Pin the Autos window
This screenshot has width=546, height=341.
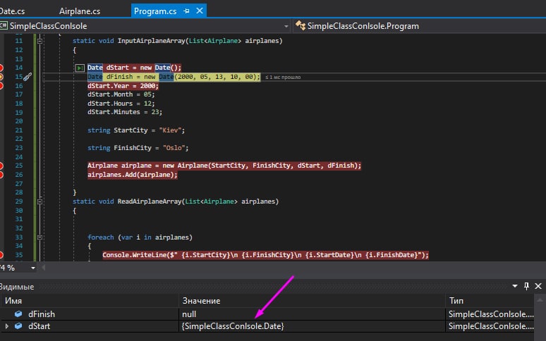pyautogui.click(x=526, y=286)
